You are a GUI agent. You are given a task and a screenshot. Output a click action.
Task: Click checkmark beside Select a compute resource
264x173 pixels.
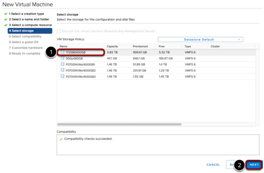pyautogui.click(x=5, y=25)
